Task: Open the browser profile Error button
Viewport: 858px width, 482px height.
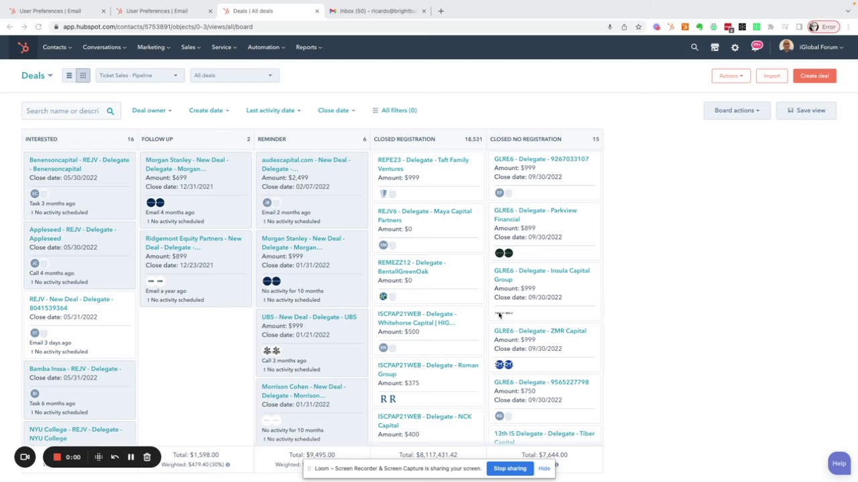Action: pos(824,27)
